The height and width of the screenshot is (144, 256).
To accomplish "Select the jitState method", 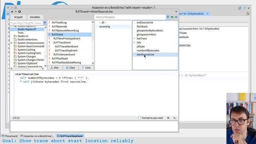I will pos(141,46).
